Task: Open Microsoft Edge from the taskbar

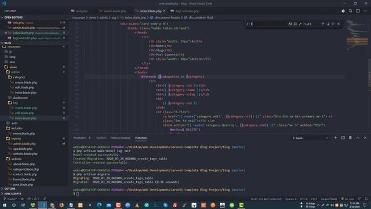Action: pyautogui.click(x=99, y=205)
